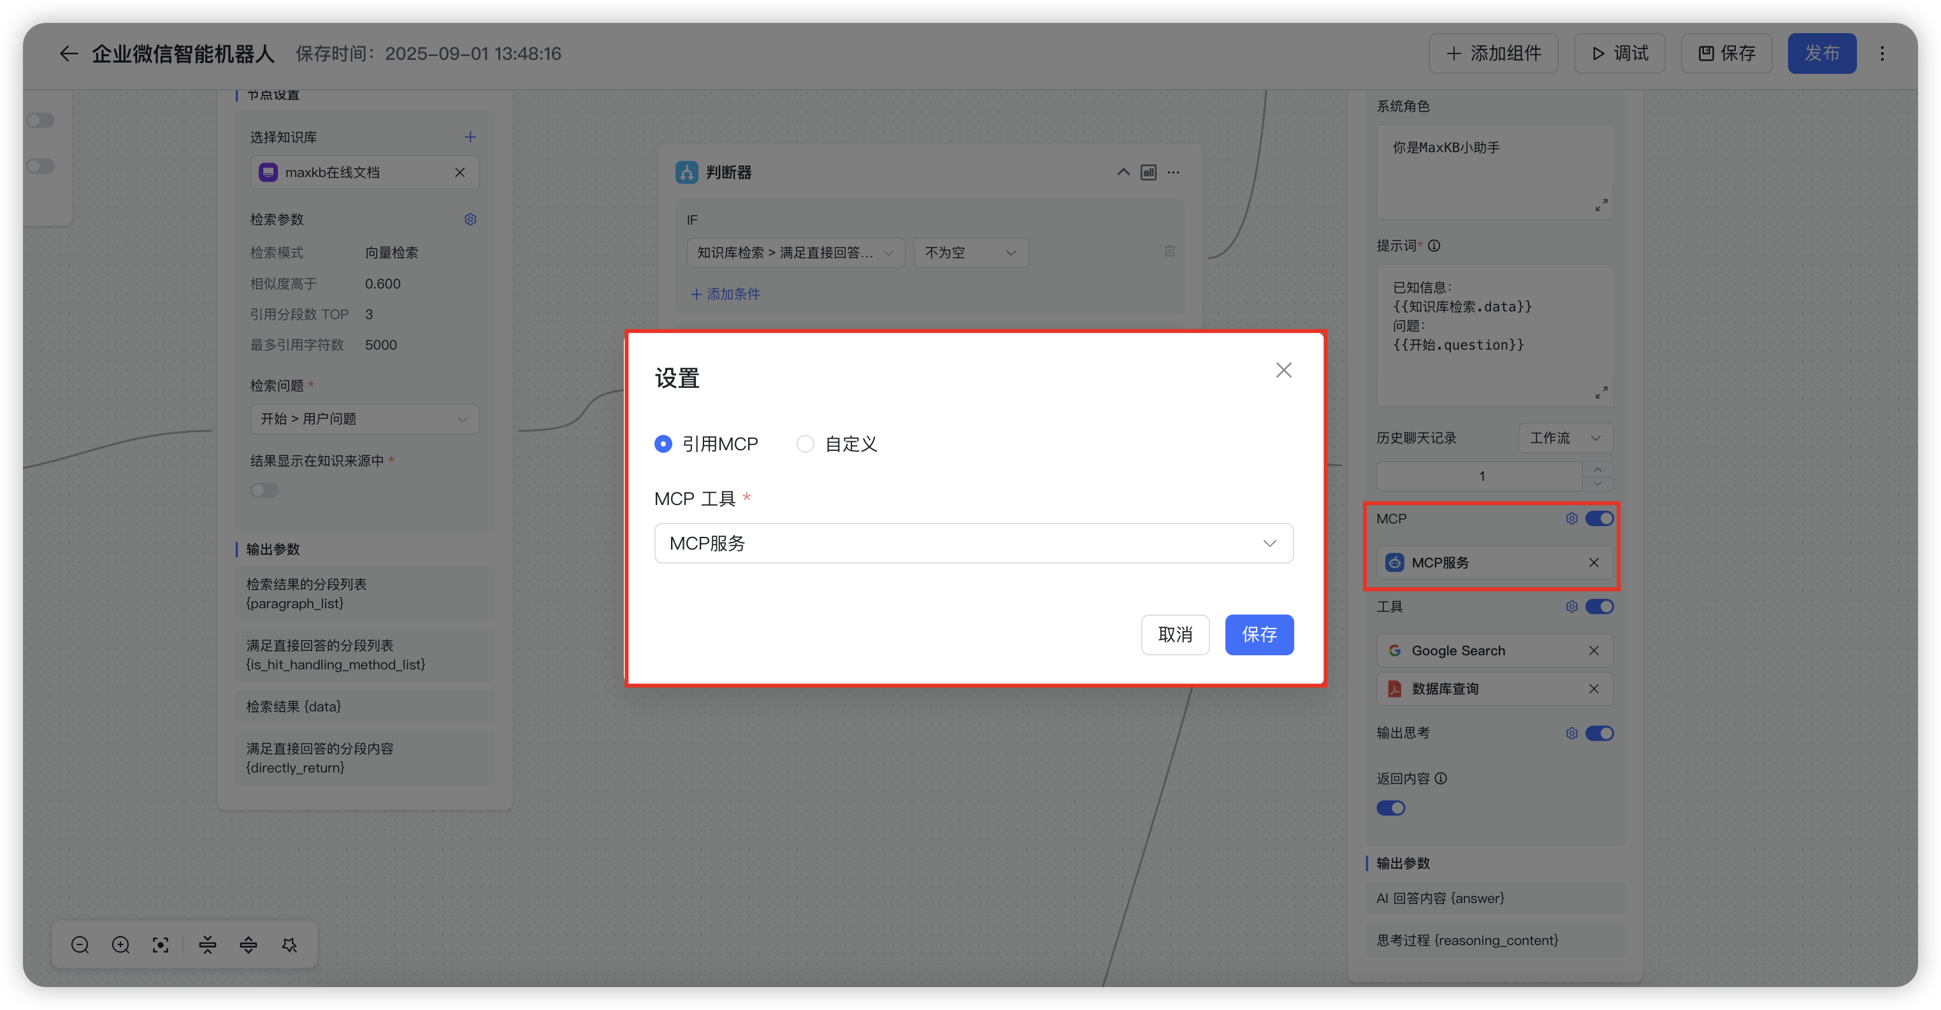Click the zoom in canvas icon
1941x1010 pixels.
click(x=120, y=944)
